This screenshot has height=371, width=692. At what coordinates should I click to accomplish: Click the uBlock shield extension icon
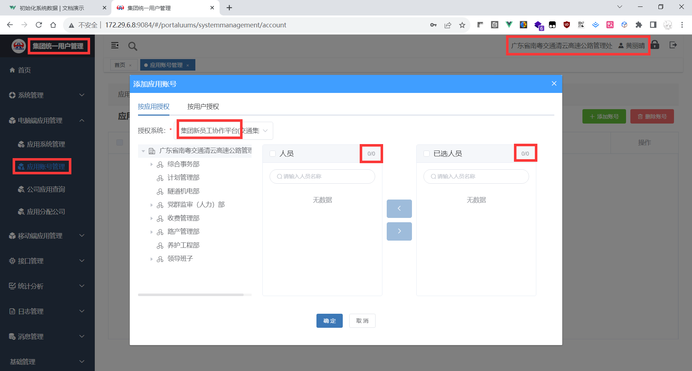[x=567, y=25]
